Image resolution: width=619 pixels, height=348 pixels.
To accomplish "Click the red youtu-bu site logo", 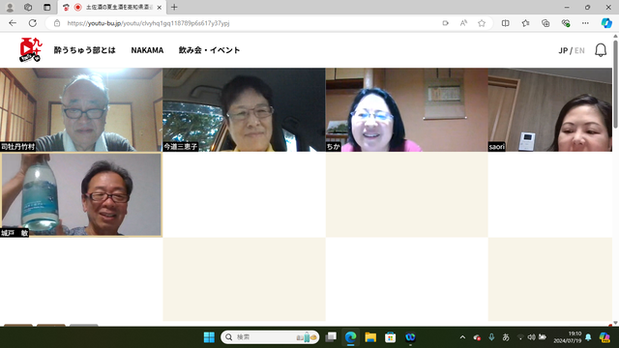I will pyautogui.click(x=31, y=49).
